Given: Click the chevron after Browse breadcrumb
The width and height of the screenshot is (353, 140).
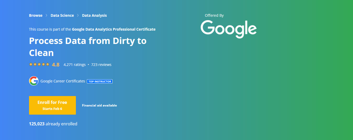Looking at the screenshot, I should pos(47,15).
